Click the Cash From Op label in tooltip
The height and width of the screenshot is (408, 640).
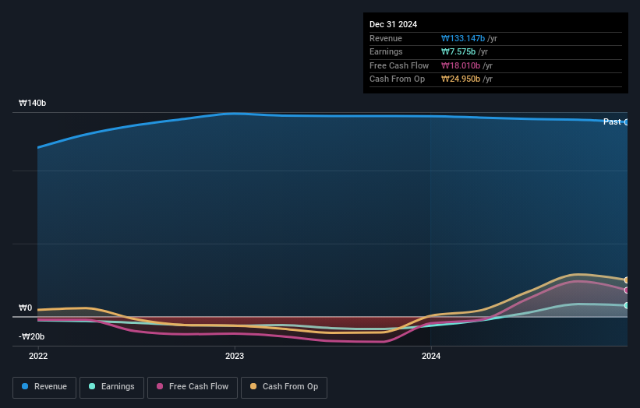(x=397, y=79)
